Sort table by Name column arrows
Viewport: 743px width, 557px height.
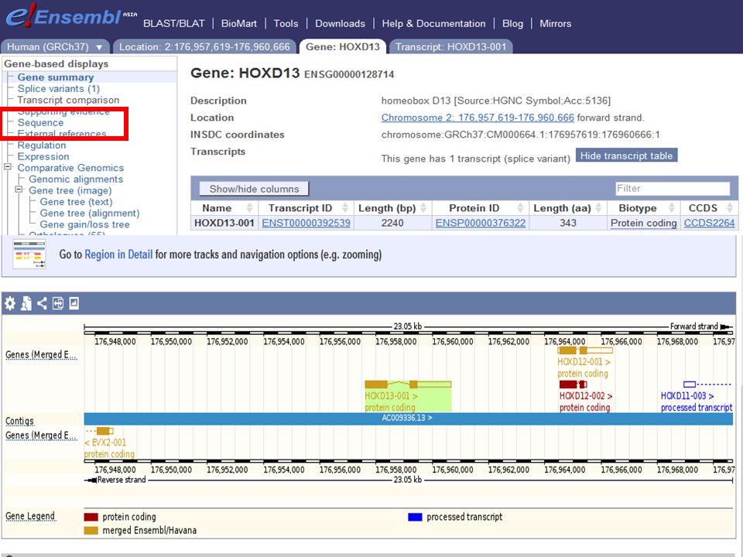[249, 208]
